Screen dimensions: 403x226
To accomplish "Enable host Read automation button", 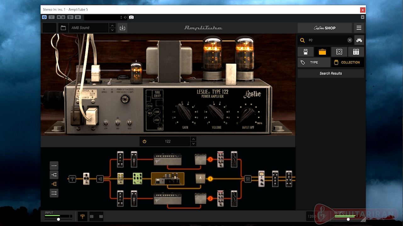I will [59, 17].
